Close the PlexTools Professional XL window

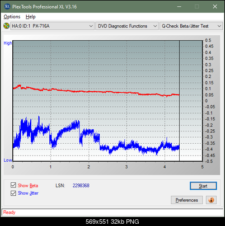pyautogui.click(x=215, y=7)
